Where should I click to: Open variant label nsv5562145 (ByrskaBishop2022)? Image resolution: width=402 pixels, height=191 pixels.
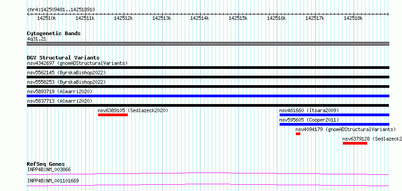point(66,73)
